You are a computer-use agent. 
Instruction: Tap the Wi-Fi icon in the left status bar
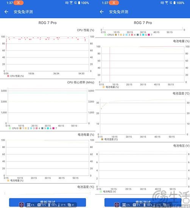[x=71, y=3]
